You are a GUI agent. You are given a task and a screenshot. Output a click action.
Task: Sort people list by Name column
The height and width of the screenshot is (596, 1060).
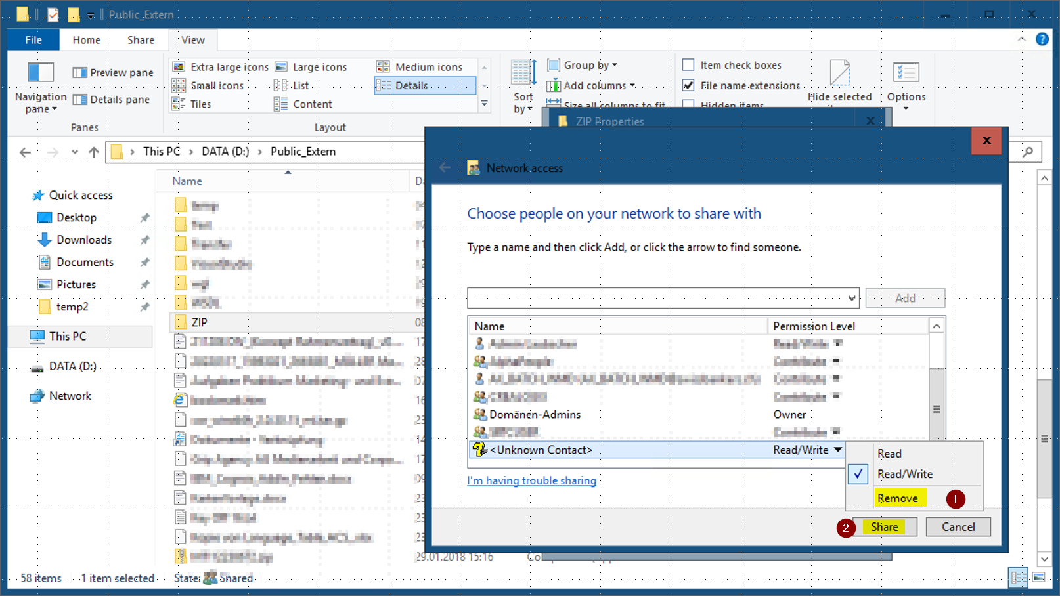[617, 326]
